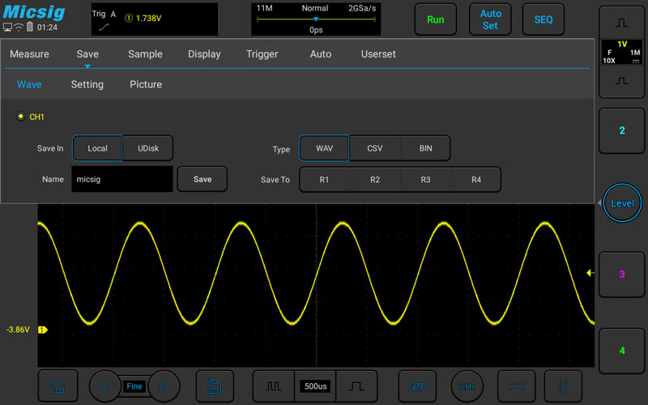Click the yellow channel 1 ground marker

(x=43, y=330)
